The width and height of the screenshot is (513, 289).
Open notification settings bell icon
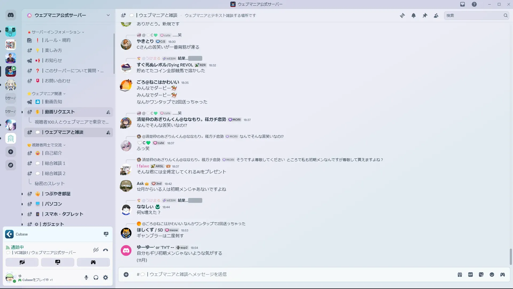414,16
